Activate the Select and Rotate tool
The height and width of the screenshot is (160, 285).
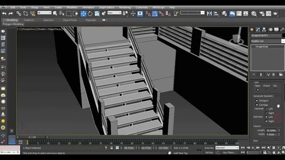pos(90,14)
